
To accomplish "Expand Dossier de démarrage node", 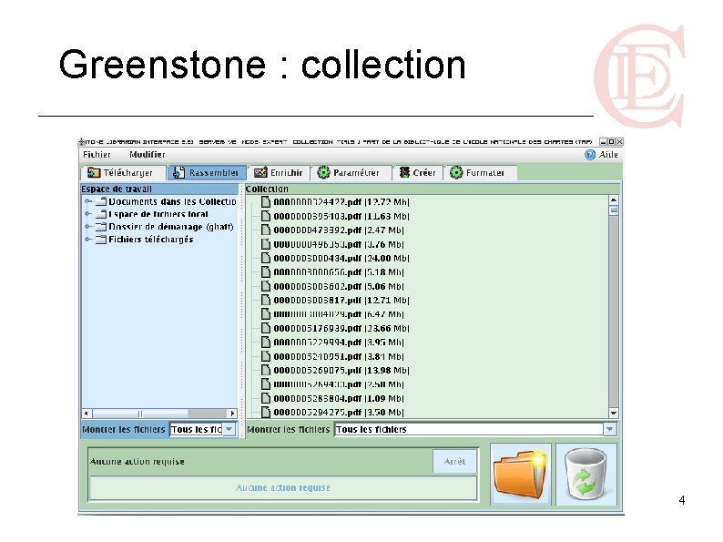I will coord(87,227).
